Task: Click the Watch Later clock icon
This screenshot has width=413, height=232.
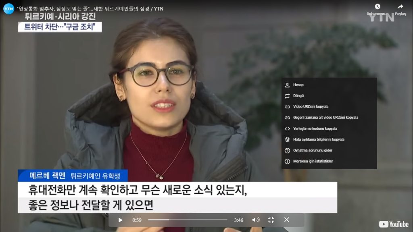Action: point(378,6)
